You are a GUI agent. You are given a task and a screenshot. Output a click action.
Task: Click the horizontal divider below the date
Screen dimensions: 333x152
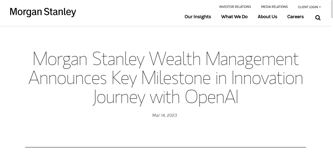[165, 146]
